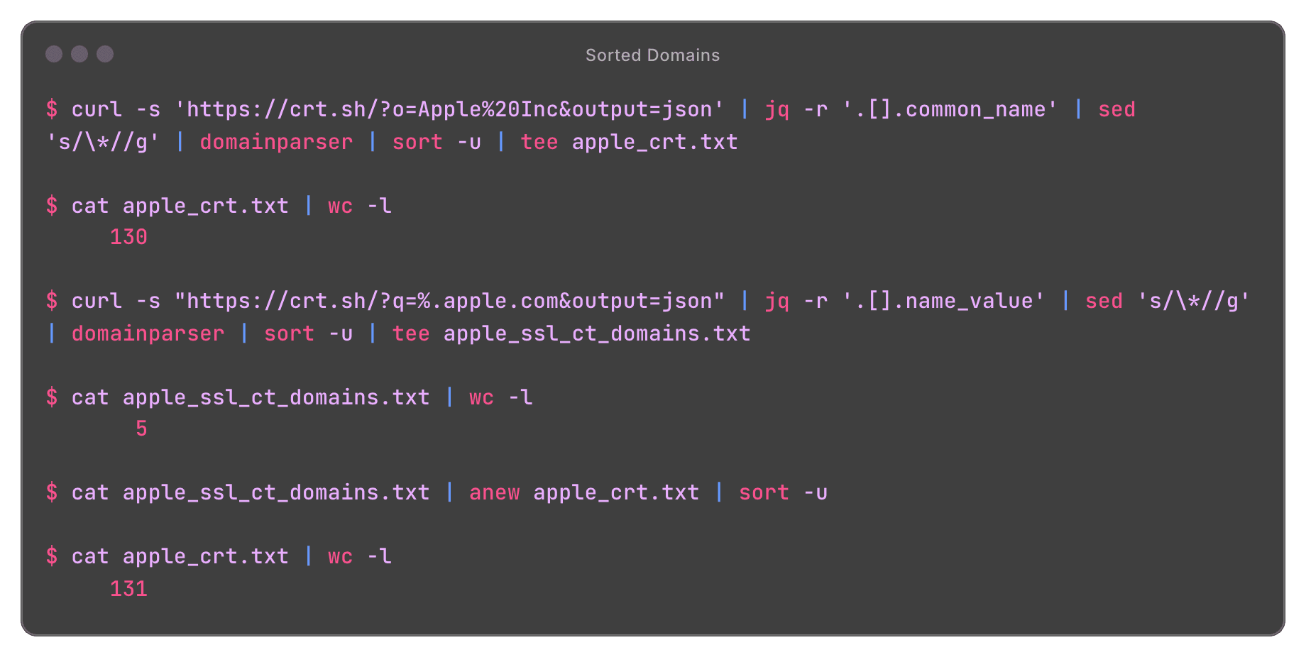Image resolution: width=1306 pixels, height=657 pixels.
Task: Click 'domainparser' following the 's/\*//g' on line two
Action: tap(276, 142)
